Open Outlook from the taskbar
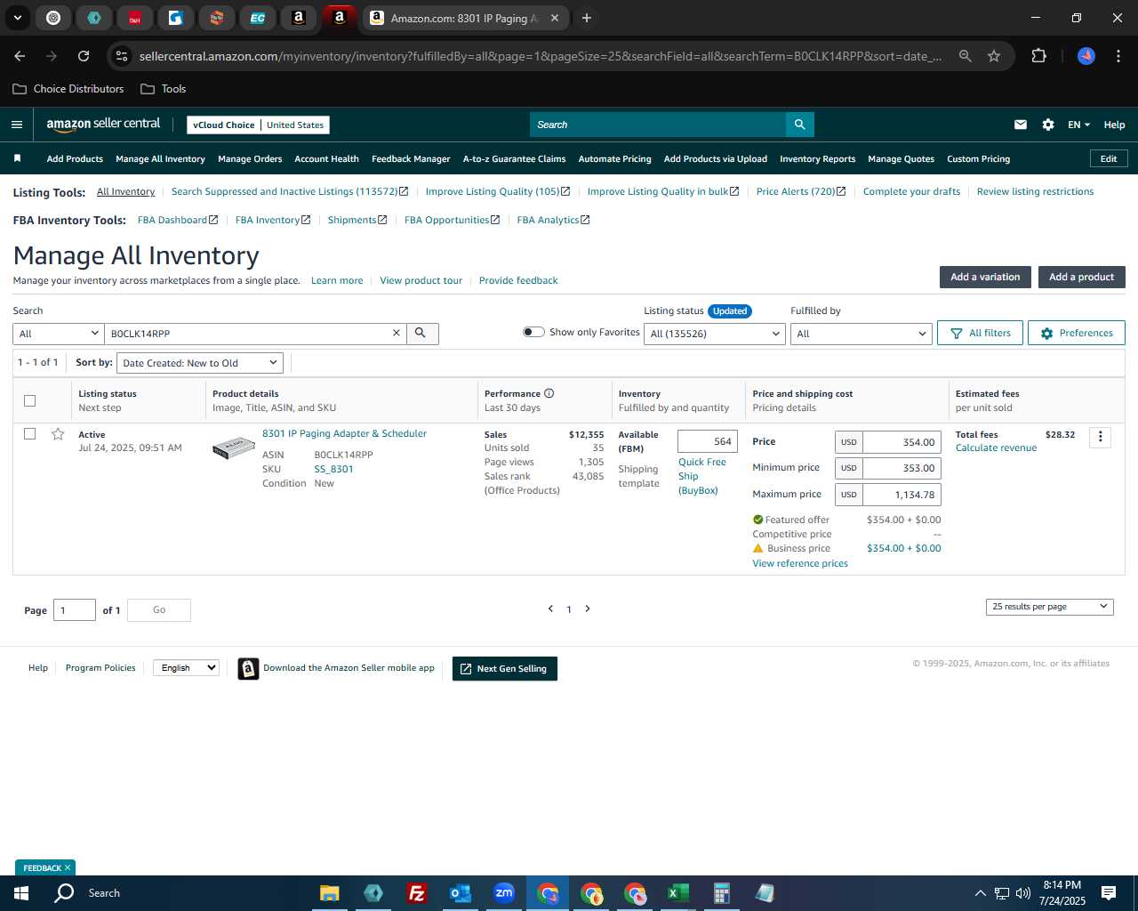This screenshot has height=911, width=1138. [x=460, y=893]
